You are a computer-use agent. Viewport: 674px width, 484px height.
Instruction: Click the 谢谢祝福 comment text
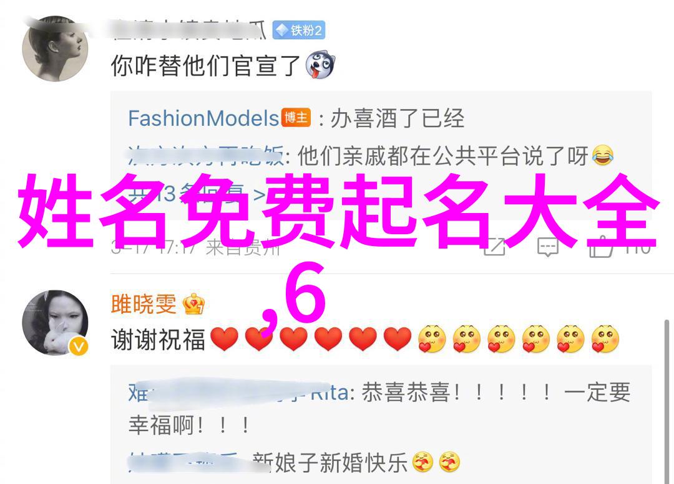(x=158, y=339)
